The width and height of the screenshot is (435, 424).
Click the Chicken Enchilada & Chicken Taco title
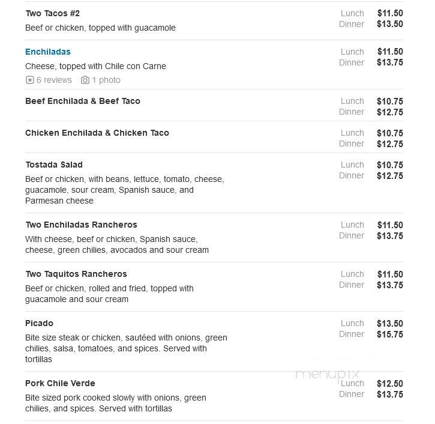97,133
